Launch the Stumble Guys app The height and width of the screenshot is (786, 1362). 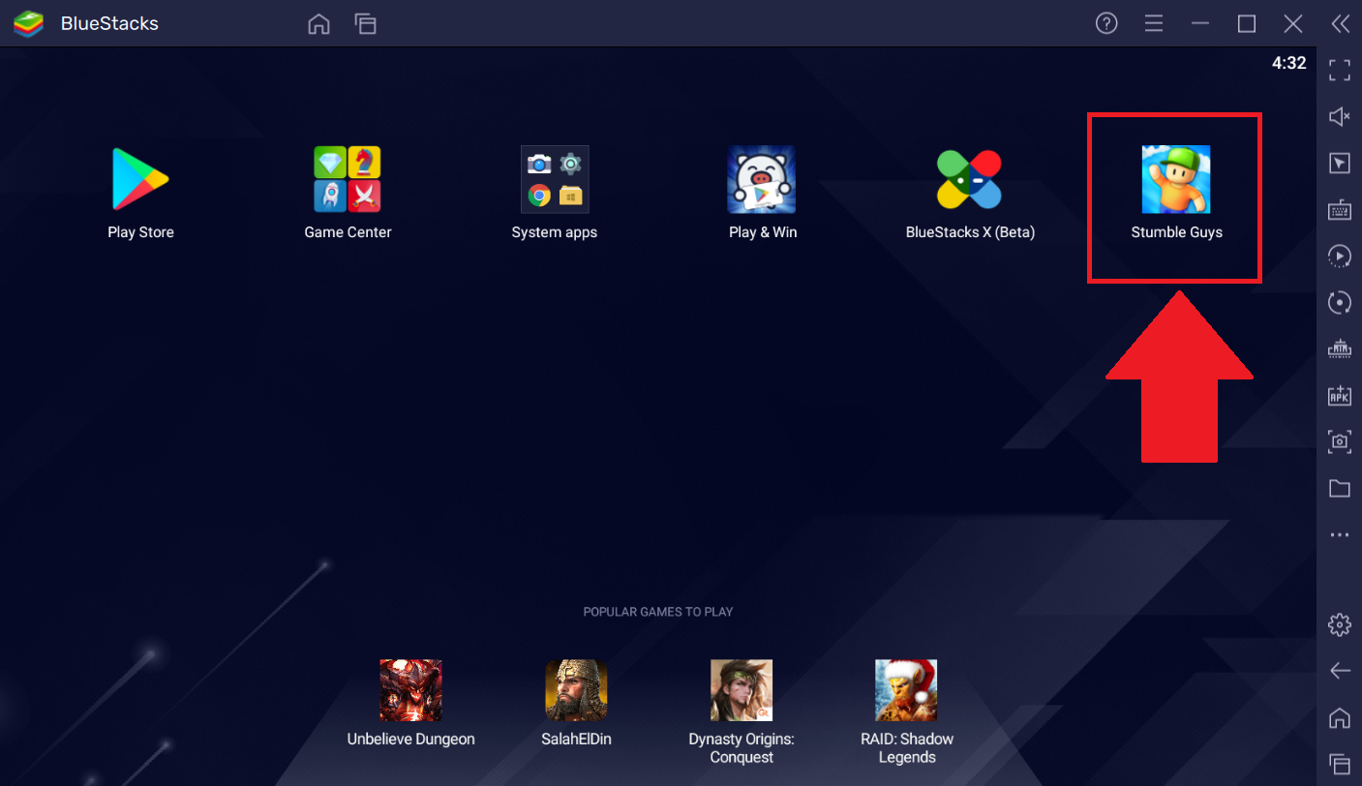(1176, 180)
